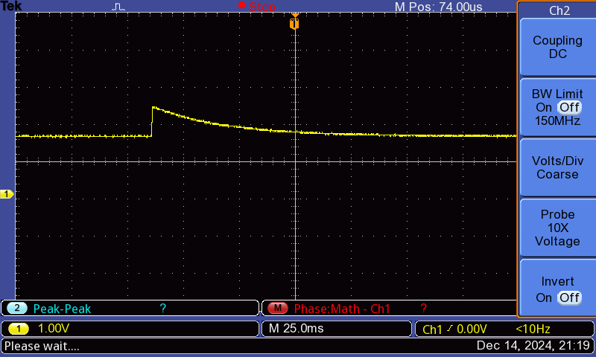The height and width of the screenshot is (357, 596).
Task: Click the Ch1 0.00V trigger level readout
Action: coord(454,329)
